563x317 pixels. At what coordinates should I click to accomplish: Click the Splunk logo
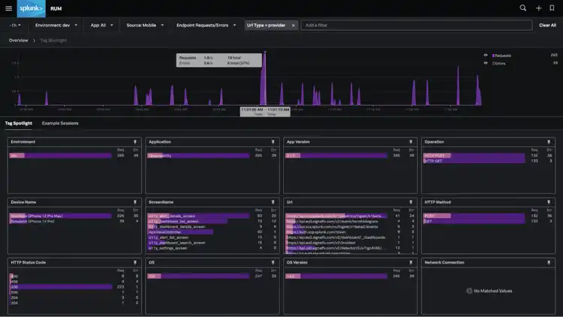31,8
